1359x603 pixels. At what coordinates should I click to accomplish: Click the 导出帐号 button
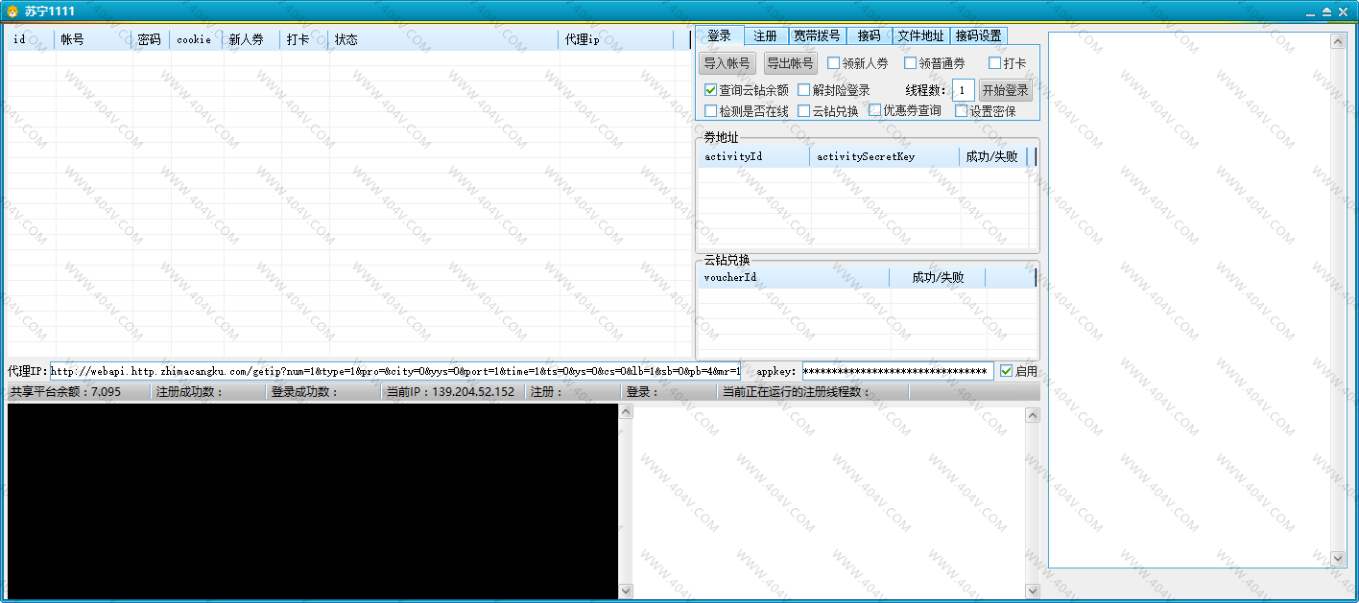(790, 63)
